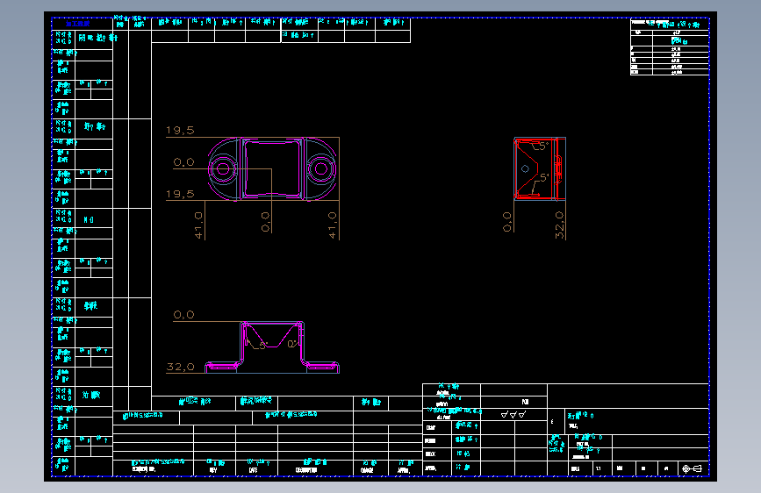This screenshot has width=761, height=493.
Task: Select the red side view outline
Action: point(540,168)
